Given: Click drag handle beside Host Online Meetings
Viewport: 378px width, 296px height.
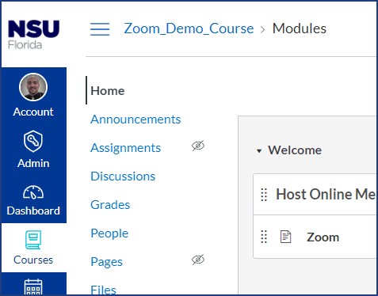Looking at the screenshot, I should pos(264,195).
